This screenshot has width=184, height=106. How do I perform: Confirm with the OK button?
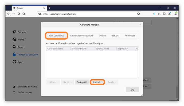(x=132, y=90)
